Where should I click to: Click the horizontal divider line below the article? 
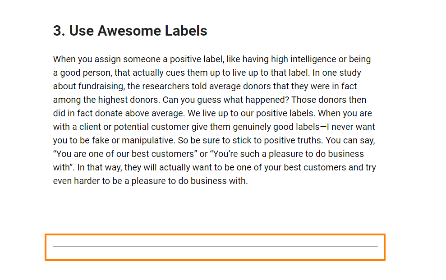(215, 247)
